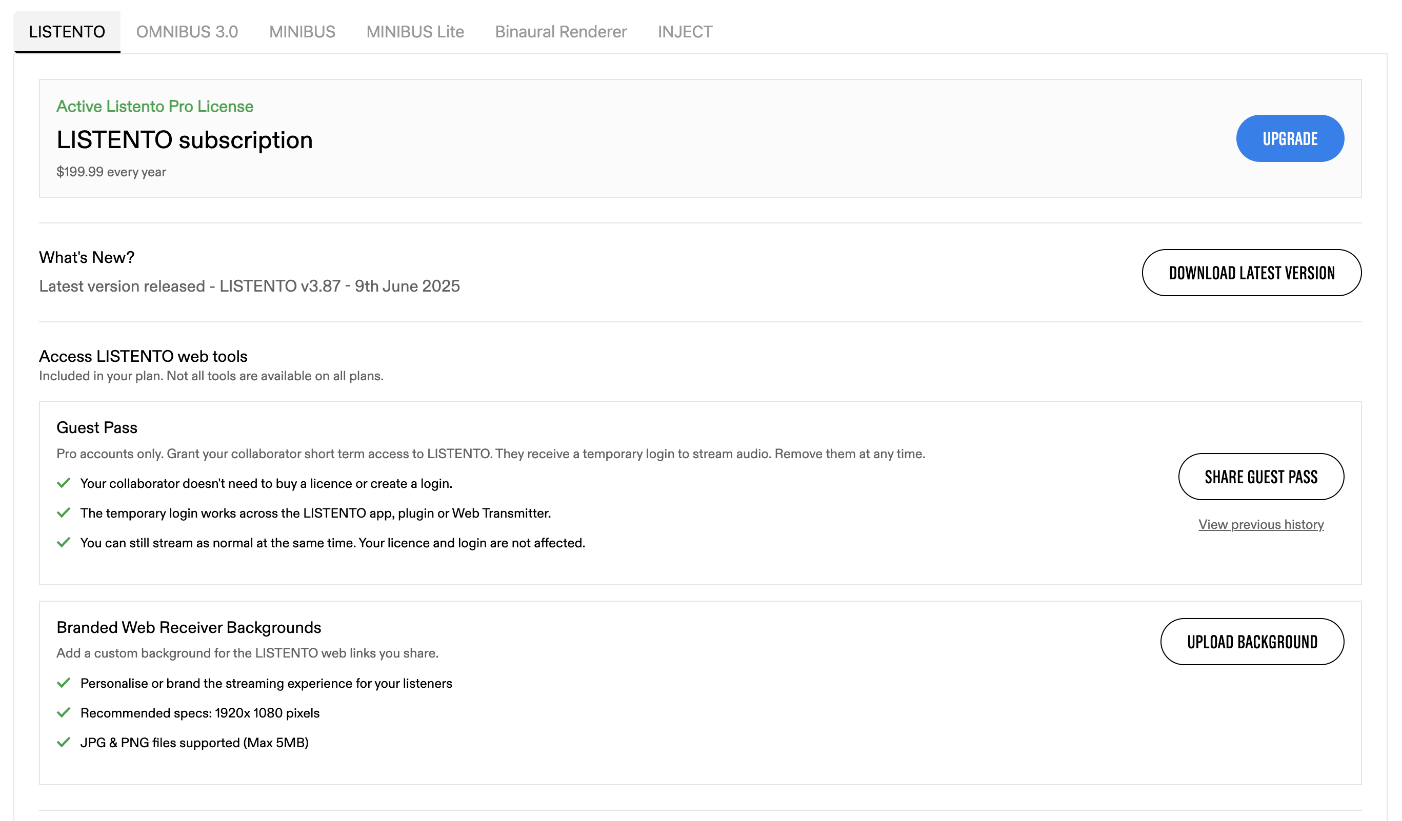1402x821 pixels.
Task: Switch to the LISTENTO tab
Action: click(x=67, y=32)
